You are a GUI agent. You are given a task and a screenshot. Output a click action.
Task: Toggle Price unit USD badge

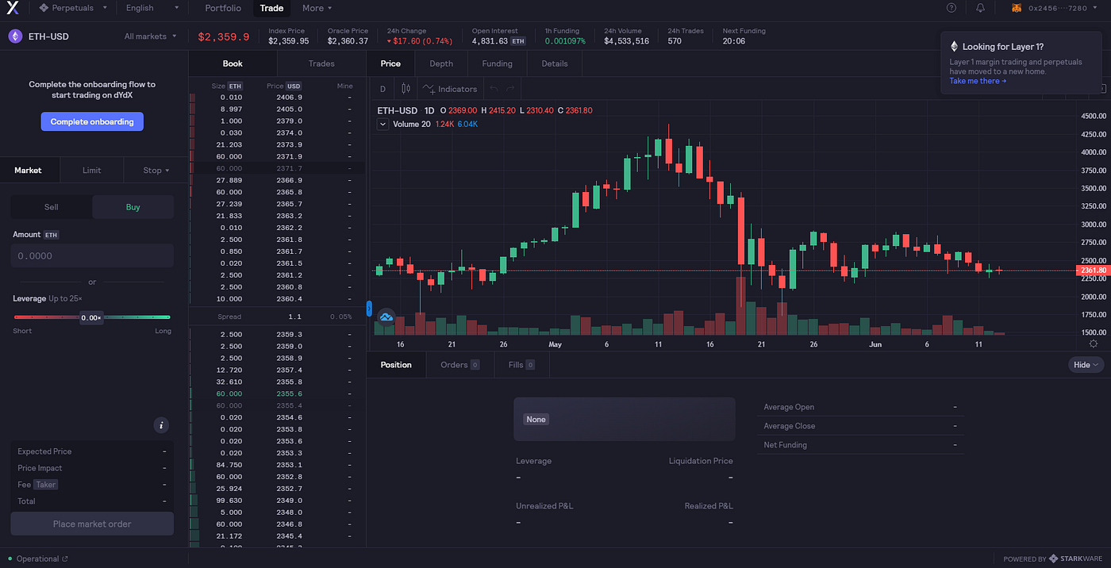tap(294, 86)
